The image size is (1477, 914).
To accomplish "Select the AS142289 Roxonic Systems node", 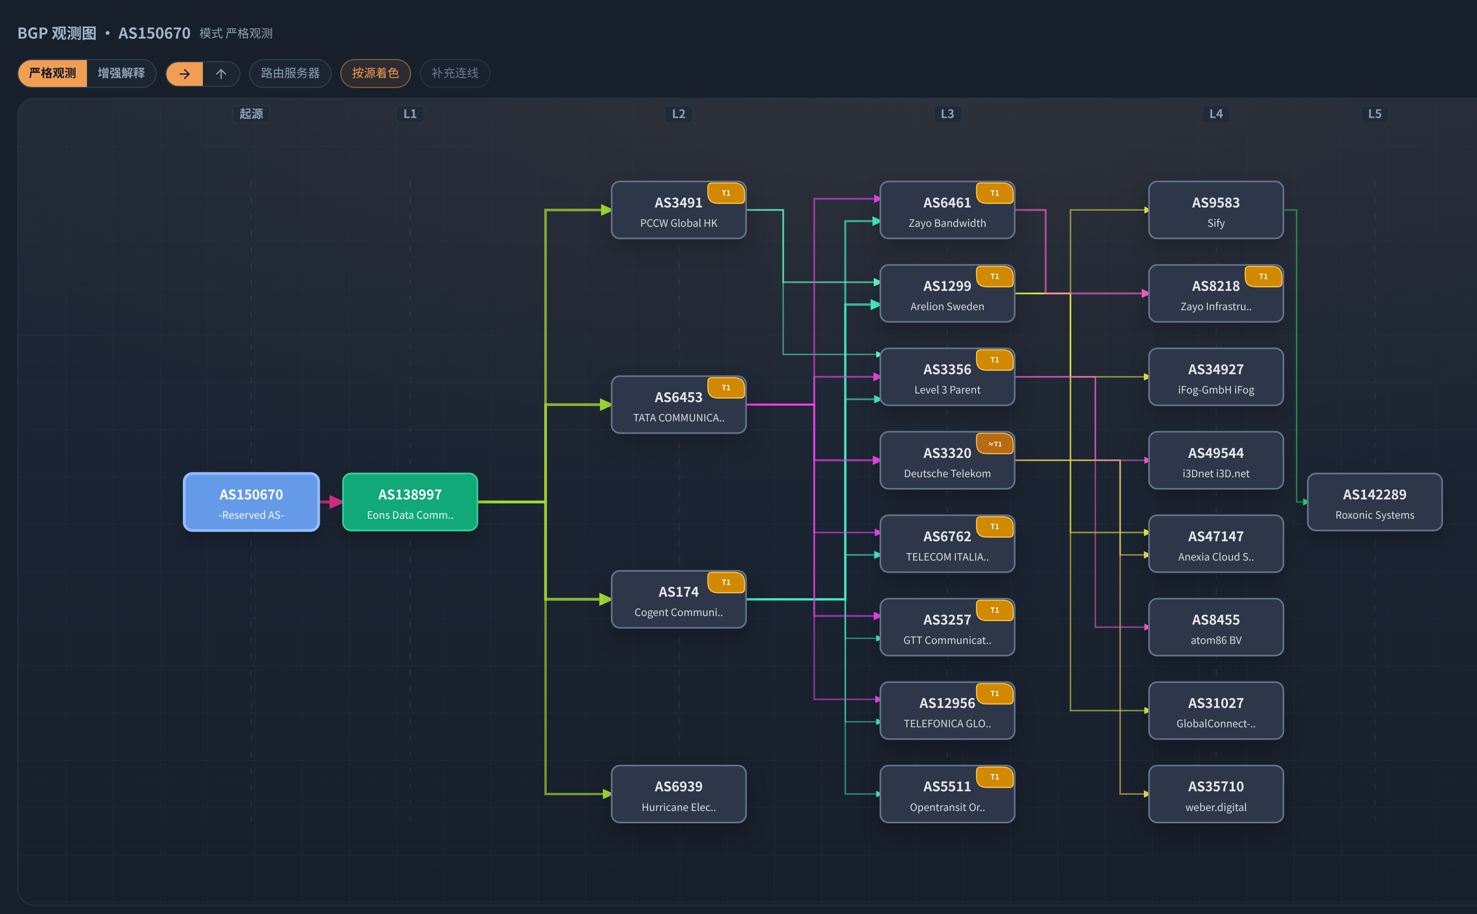I will click(x=1374, y=502).
